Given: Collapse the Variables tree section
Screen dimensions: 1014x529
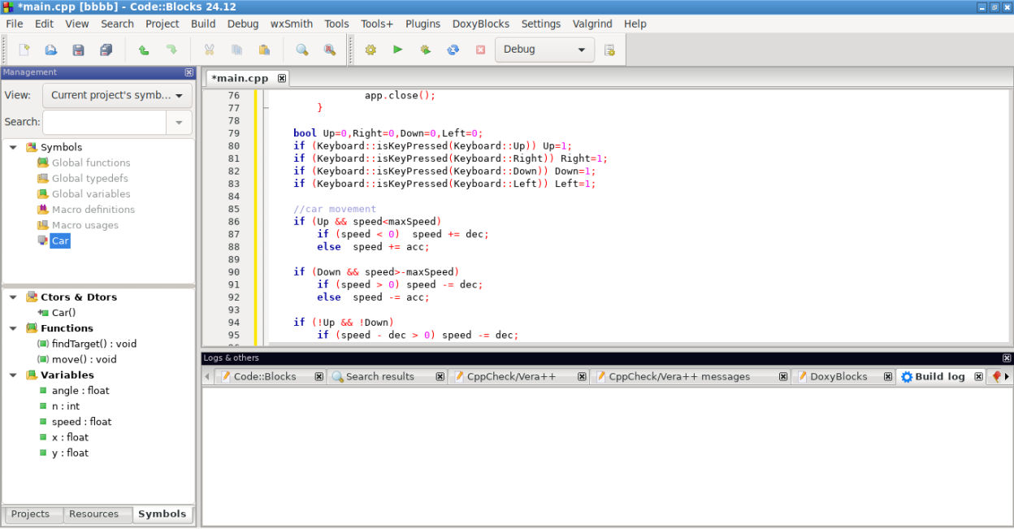Looking at the screenshot, I should pos(14,375).
